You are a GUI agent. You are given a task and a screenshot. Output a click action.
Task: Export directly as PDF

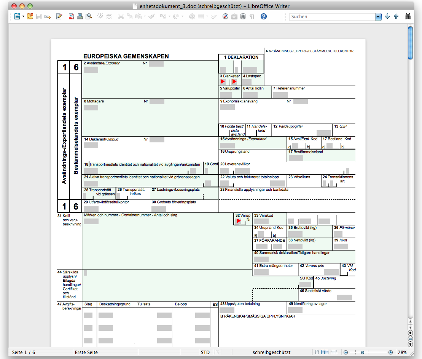click(71, 16)
